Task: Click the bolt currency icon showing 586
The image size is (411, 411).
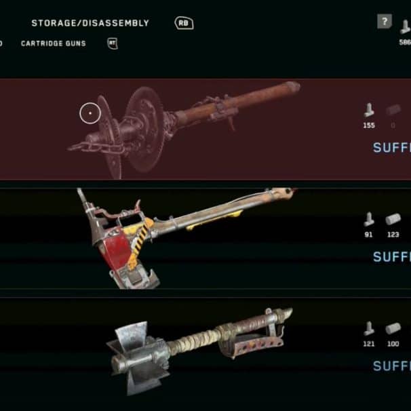Action: 405,26
